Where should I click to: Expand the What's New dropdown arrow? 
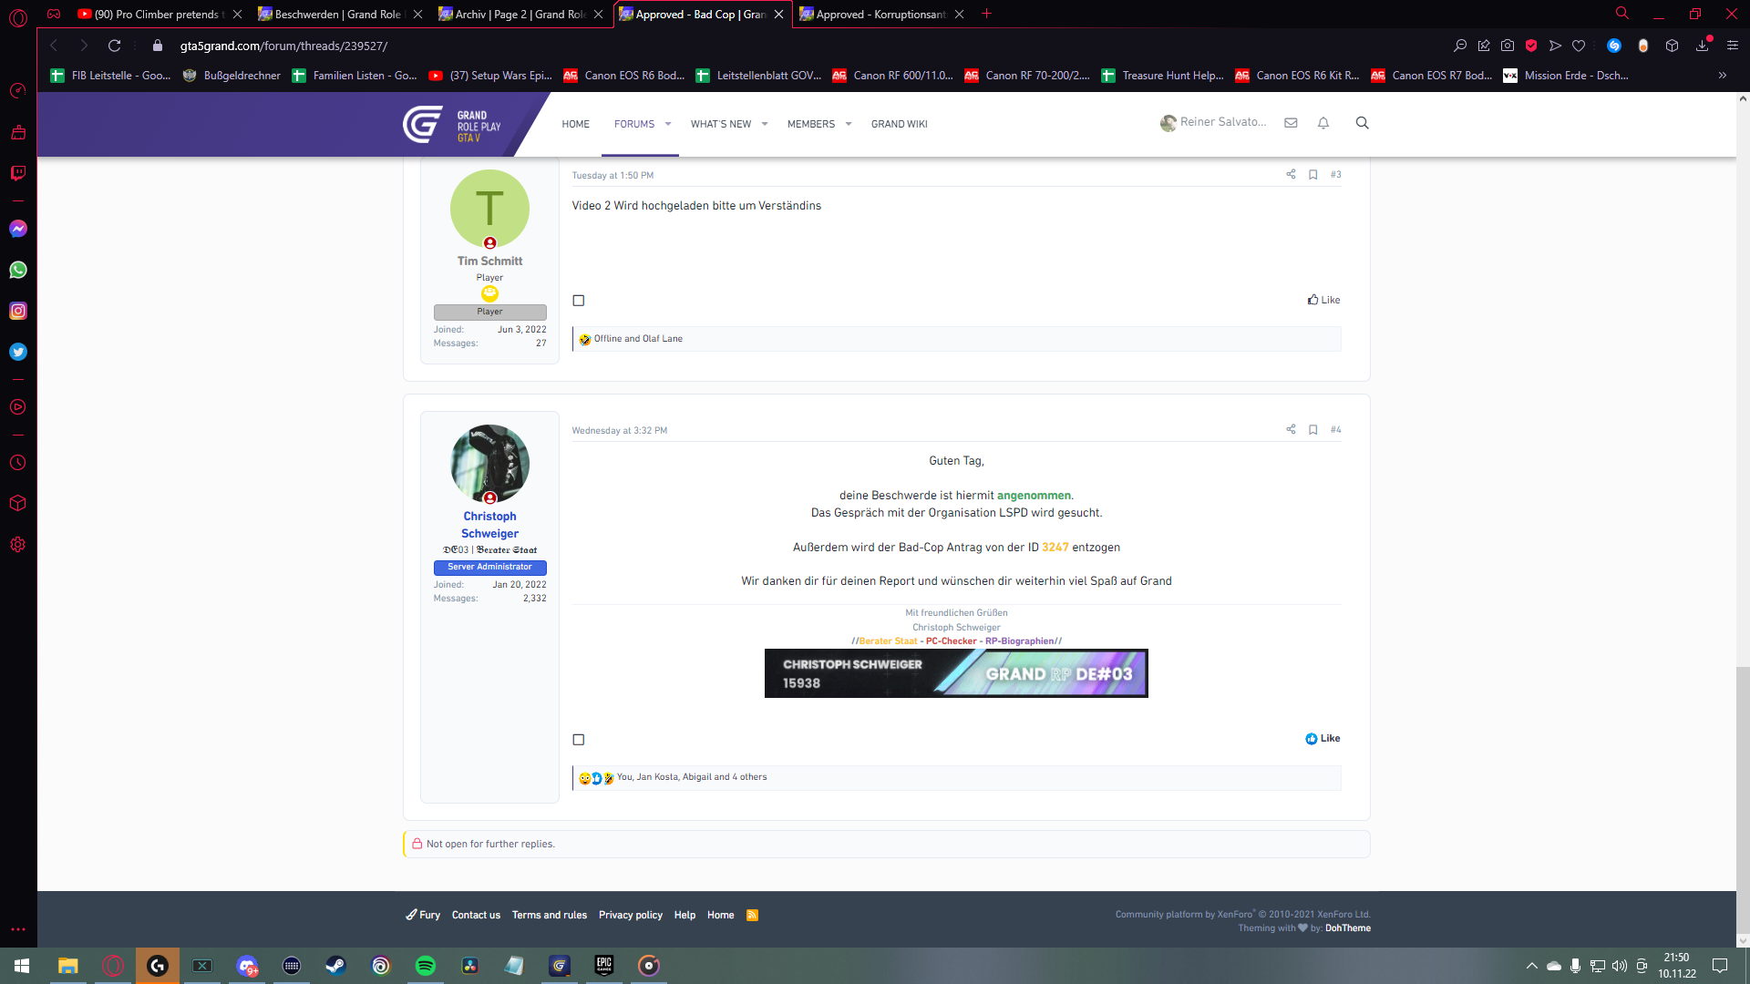pyautogui.click(x=765, y=124)
